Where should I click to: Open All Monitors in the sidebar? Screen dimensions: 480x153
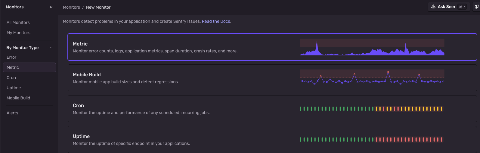[18, 22]
